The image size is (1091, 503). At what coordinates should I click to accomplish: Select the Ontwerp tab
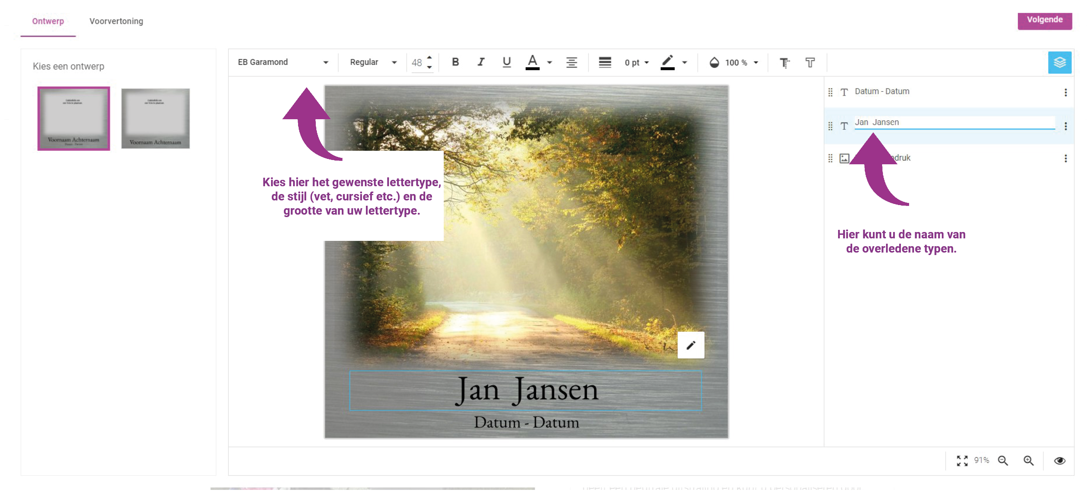click(48, 21)
